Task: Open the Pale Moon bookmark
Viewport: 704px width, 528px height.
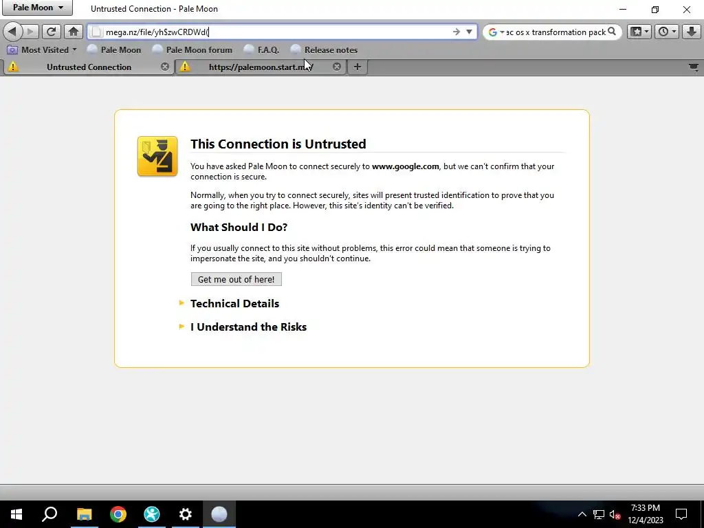Action: (114, 49)
